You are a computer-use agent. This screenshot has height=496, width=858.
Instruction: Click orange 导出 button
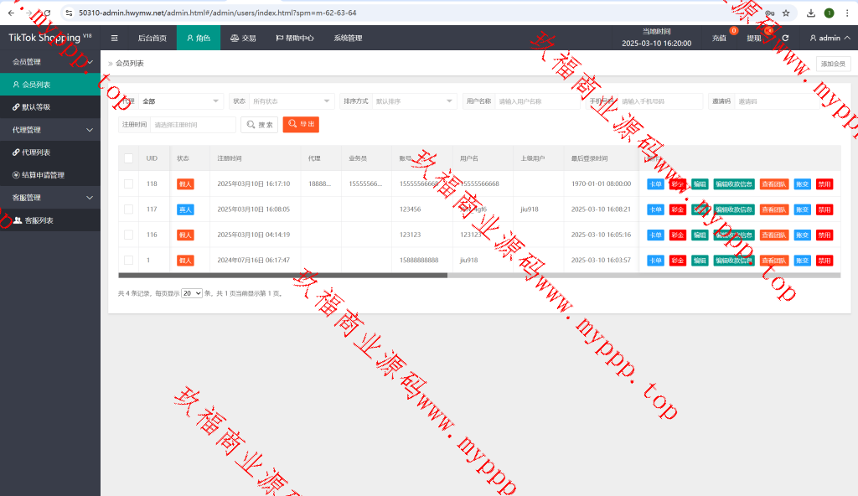click(x=301, y=124)
